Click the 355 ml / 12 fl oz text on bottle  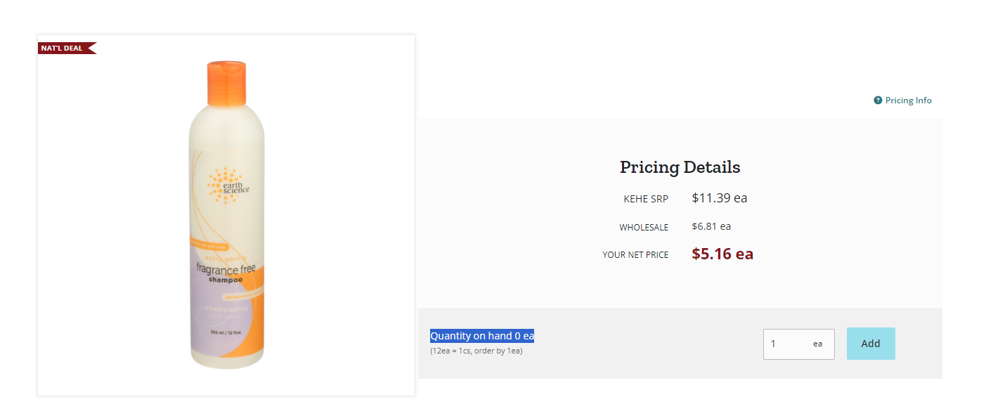point(226,332)
